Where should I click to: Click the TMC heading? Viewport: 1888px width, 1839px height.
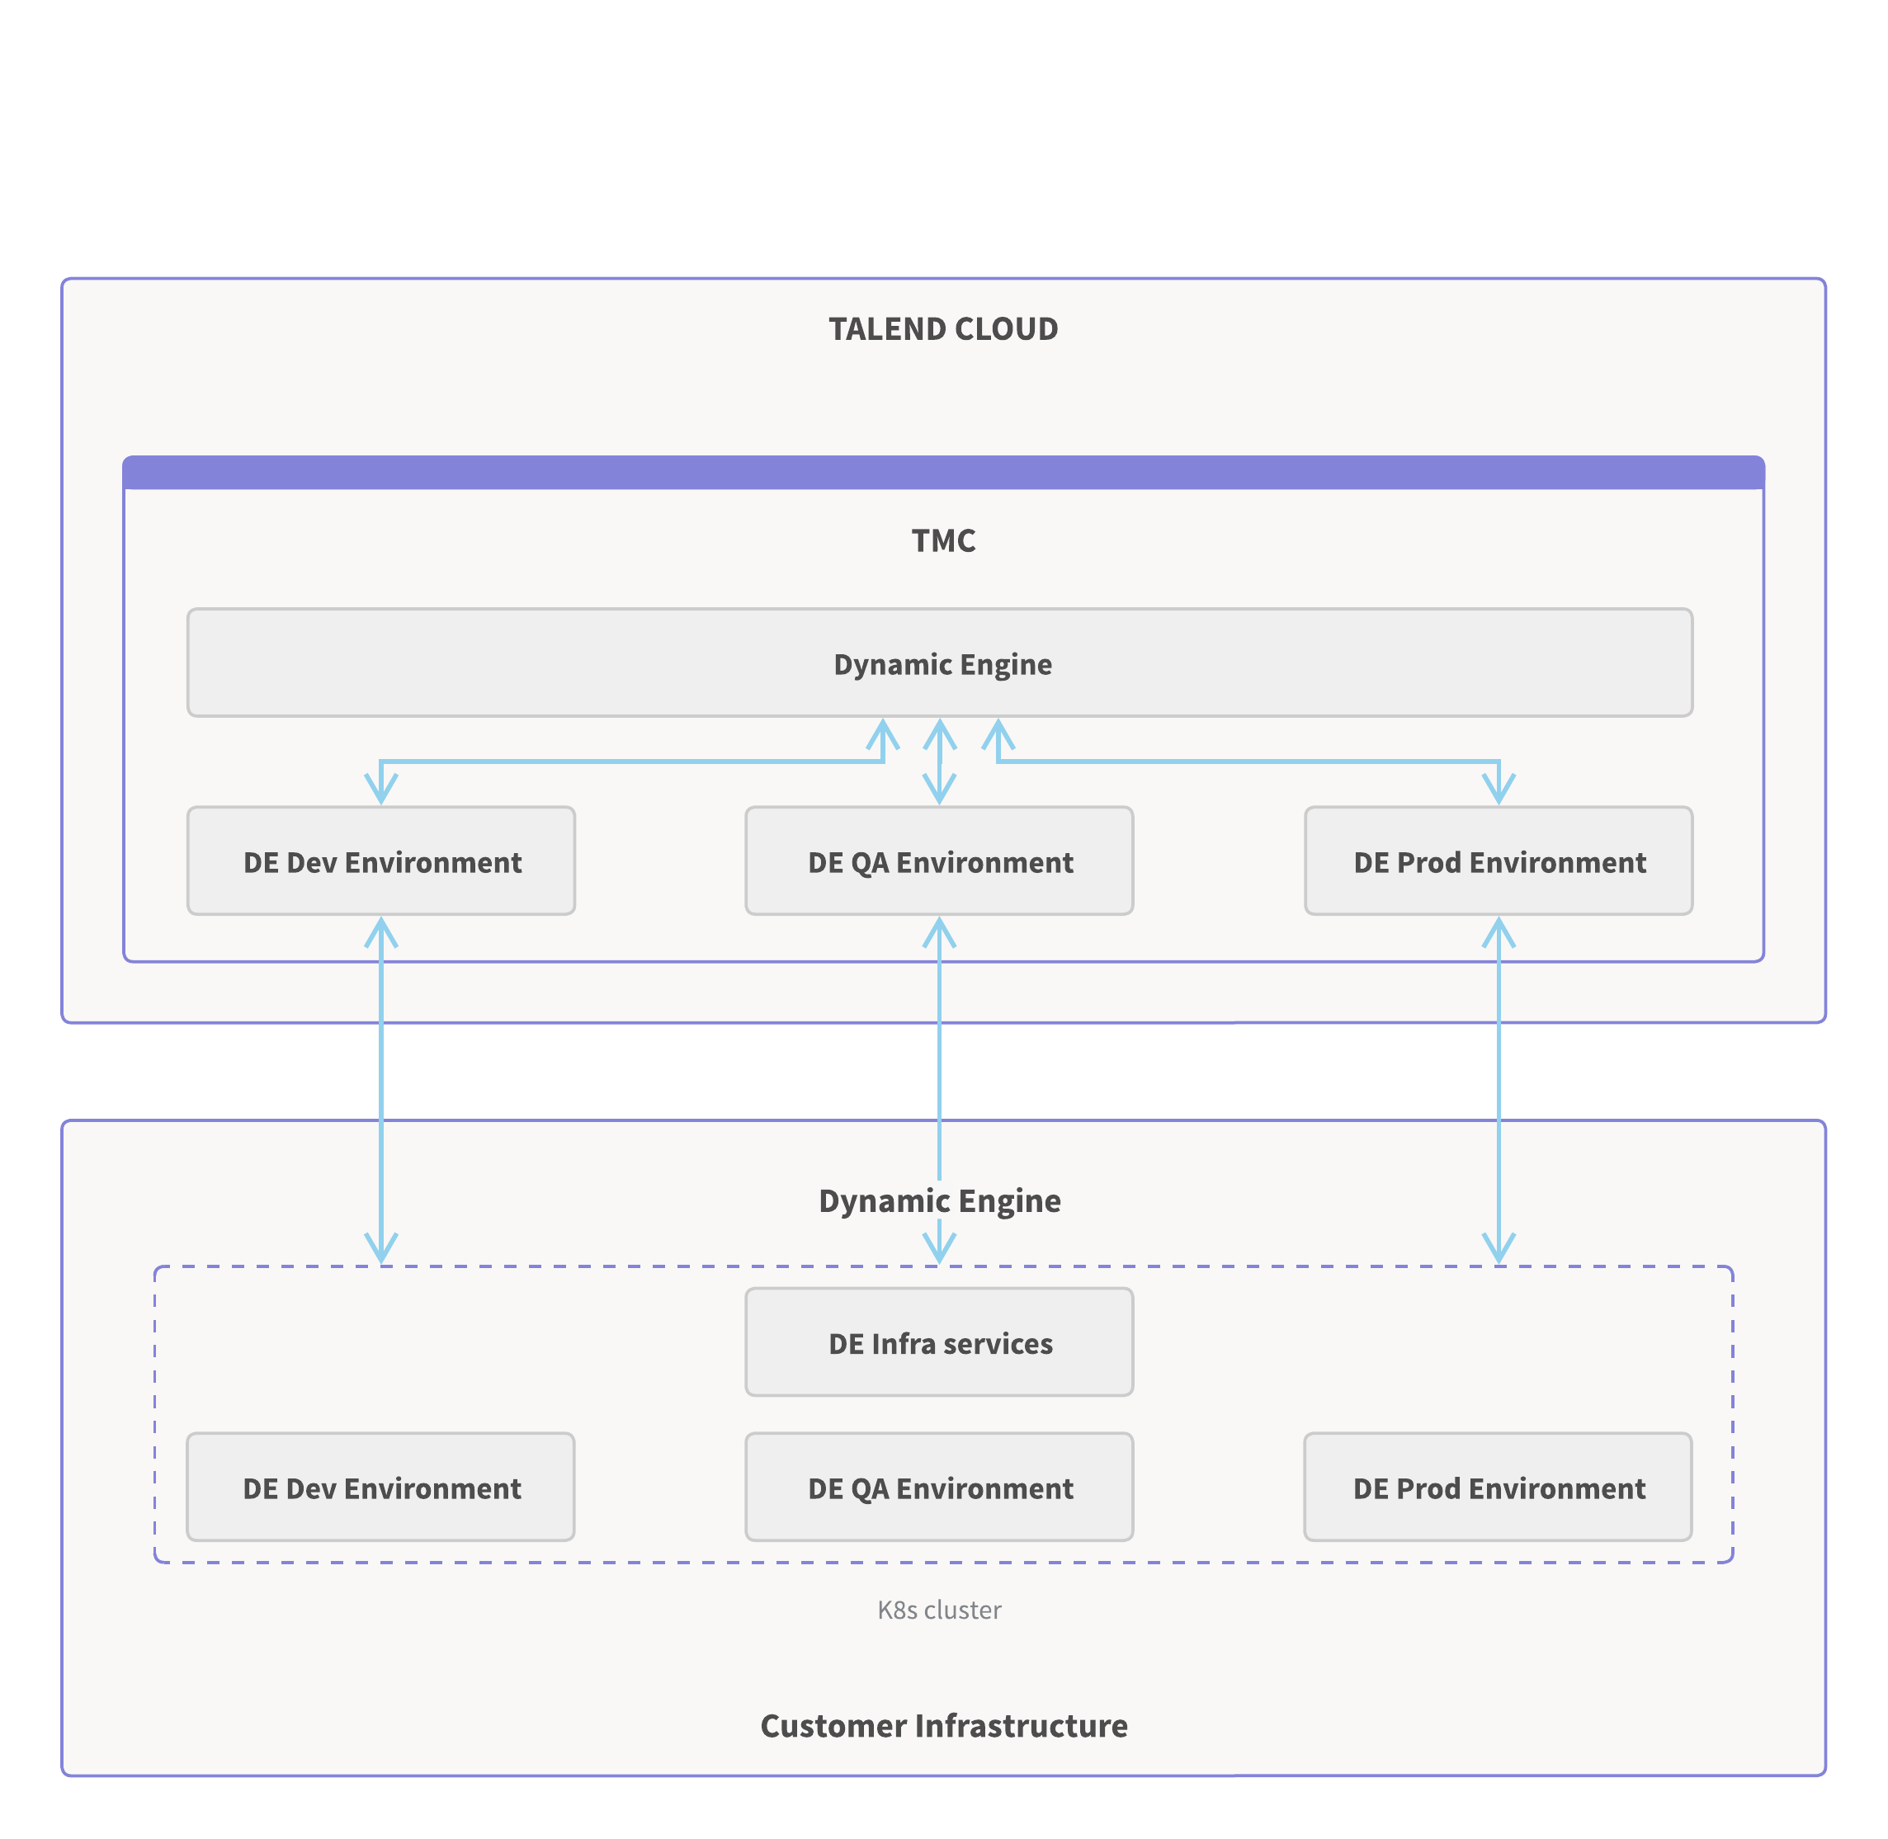[x=943, y=541]
